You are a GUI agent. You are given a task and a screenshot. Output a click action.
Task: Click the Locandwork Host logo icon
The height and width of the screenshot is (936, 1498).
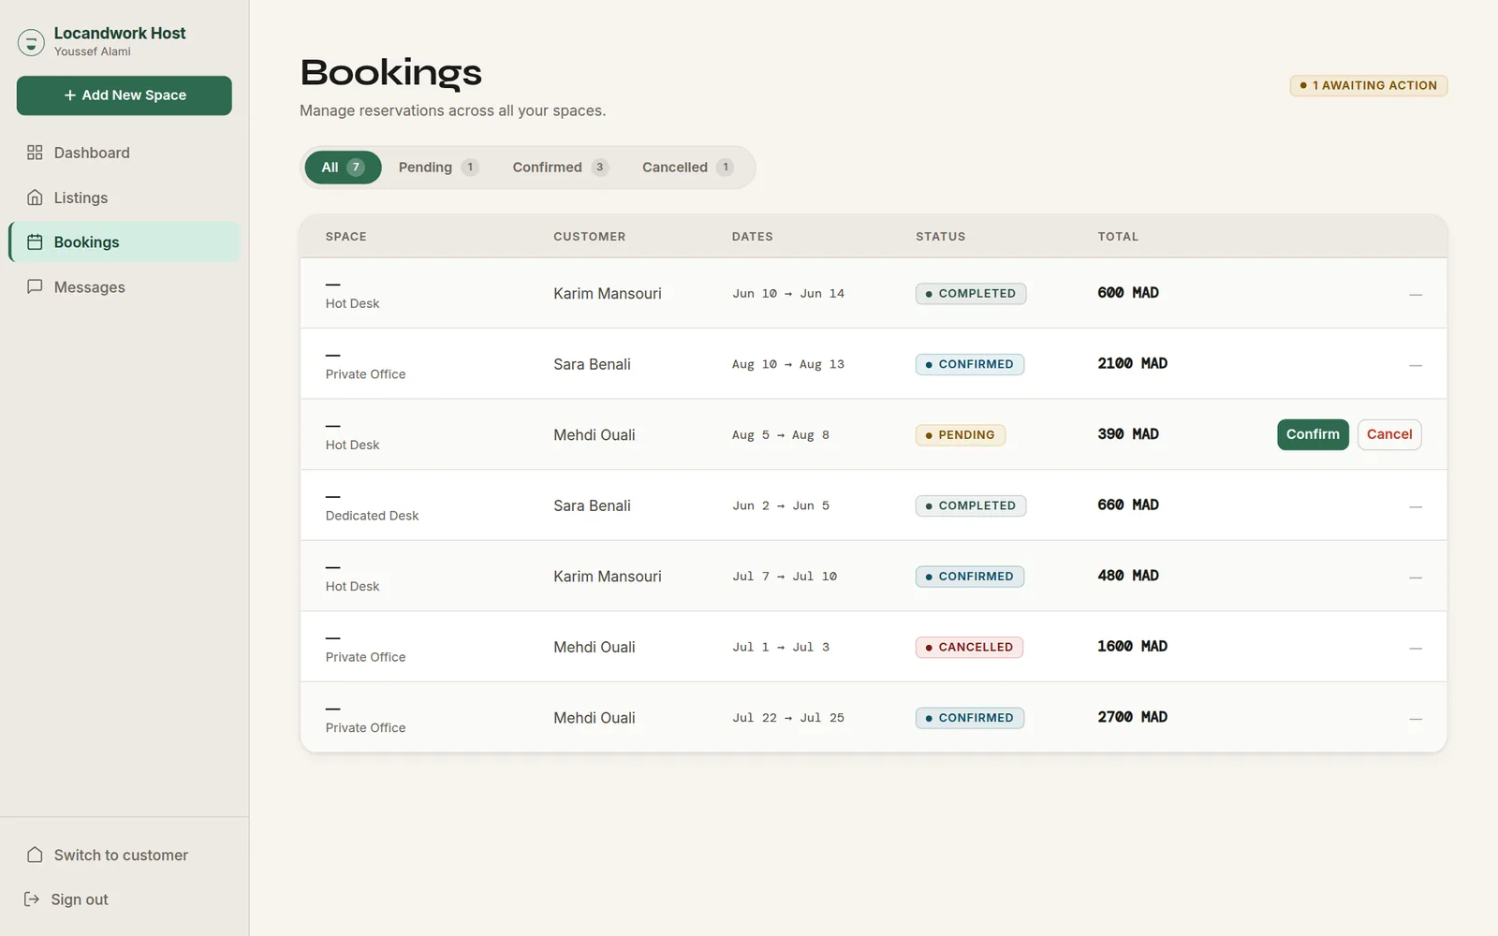click(31, 42)
